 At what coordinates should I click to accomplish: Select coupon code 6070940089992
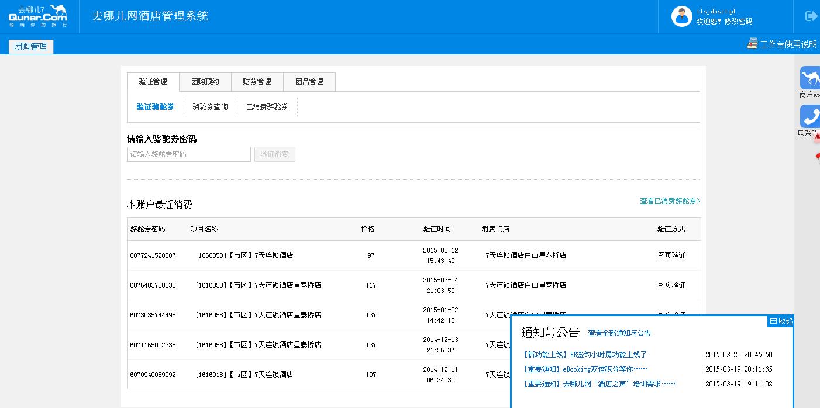pos(153,375)
